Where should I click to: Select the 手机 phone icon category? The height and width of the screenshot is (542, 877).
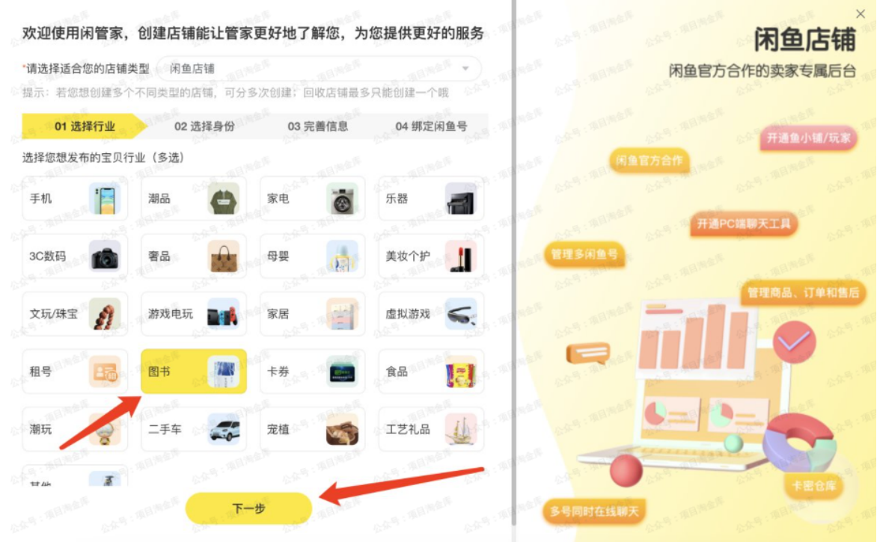(105, 198)
